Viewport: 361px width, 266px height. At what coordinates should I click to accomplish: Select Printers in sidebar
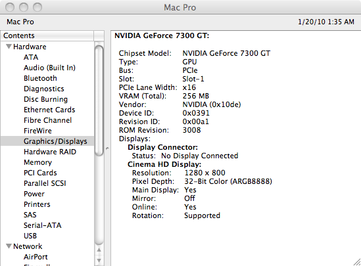pos(37,204)
